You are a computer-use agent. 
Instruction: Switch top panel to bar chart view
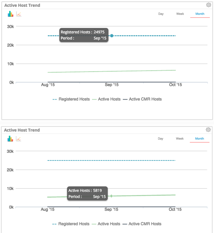click(x=10, y=14)
